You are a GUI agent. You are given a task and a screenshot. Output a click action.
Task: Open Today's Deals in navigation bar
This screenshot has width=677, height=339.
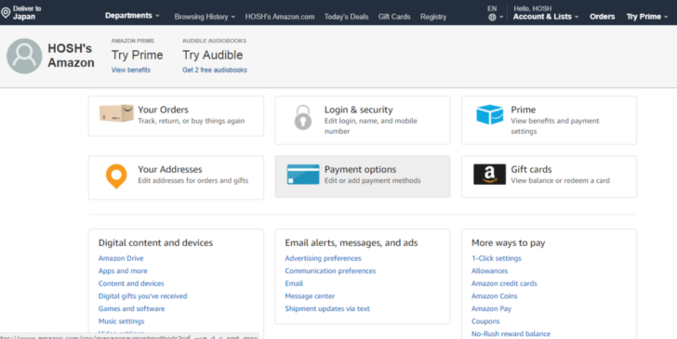click(346, 17)
